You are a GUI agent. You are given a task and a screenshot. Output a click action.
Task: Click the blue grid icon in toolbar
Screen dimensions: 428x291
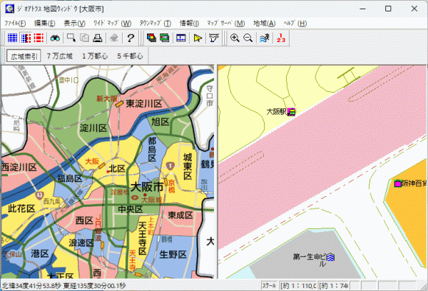click(12, 38)
